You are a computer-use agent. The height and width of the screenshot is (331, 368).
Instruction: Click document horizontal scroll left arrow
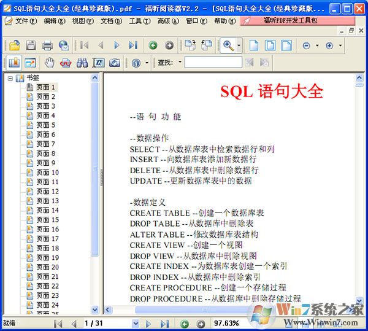pyautogui.click(x=108, y=310)
